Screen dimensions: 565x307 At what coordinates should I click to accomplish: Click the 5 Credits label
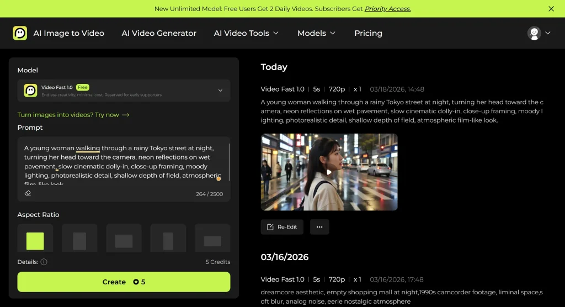pyautogui.click(x=217, y=262)
